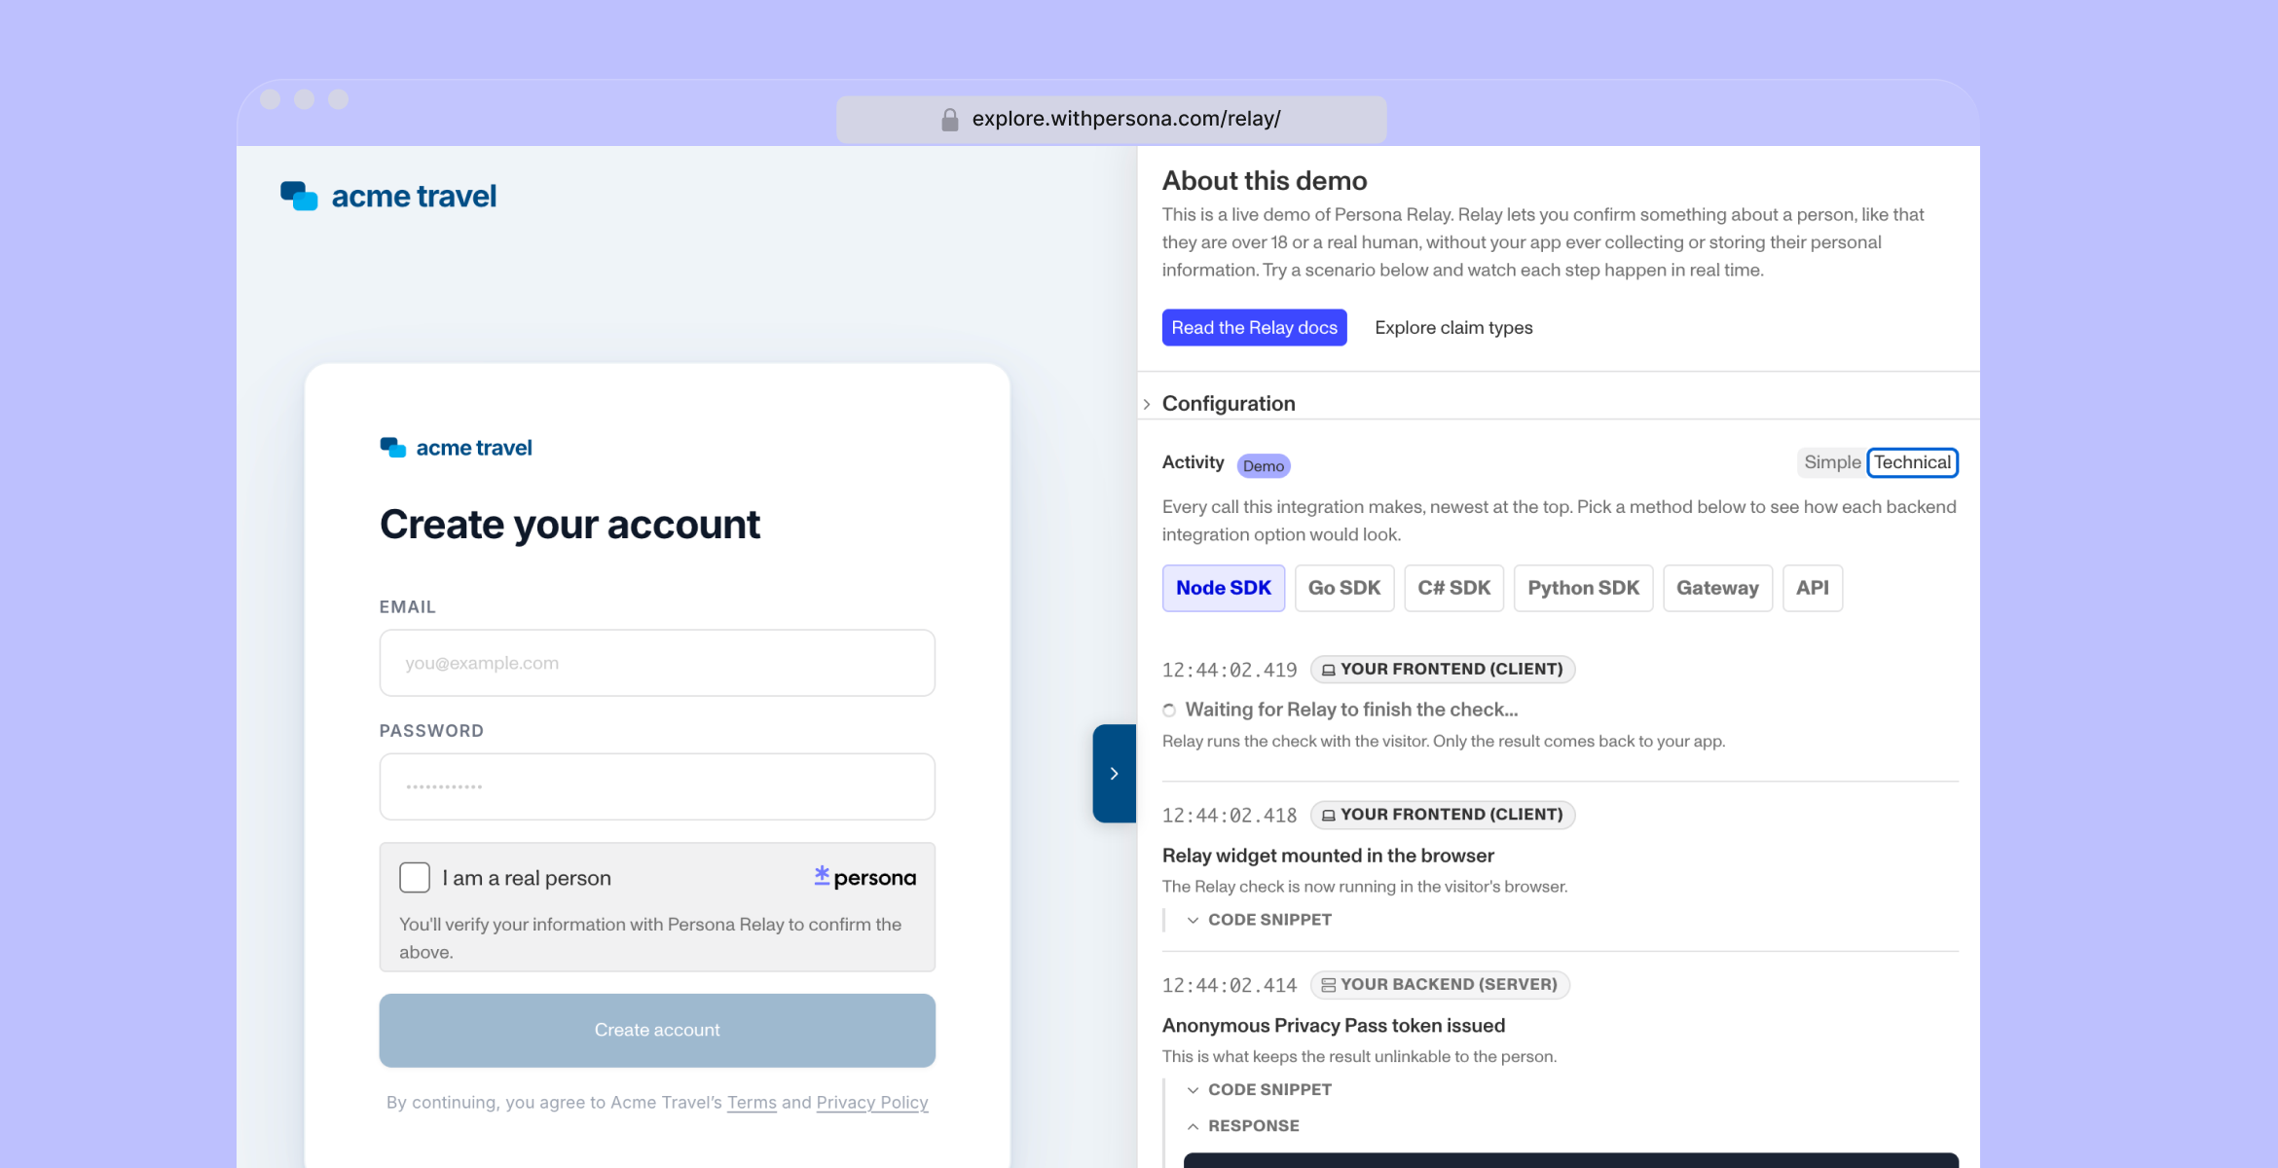Click the acme travel logo in page header
This screenshot has height=1168, width=2278.
pyautogui.click(x=388, y=196)
